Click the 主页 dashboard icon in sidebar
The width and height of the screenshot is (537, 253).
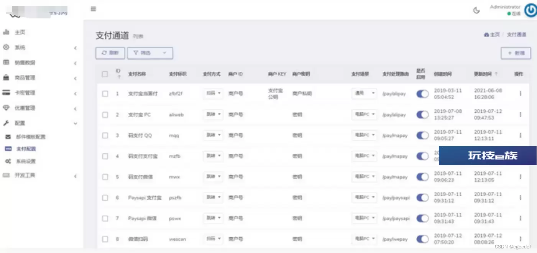[6, 33]
